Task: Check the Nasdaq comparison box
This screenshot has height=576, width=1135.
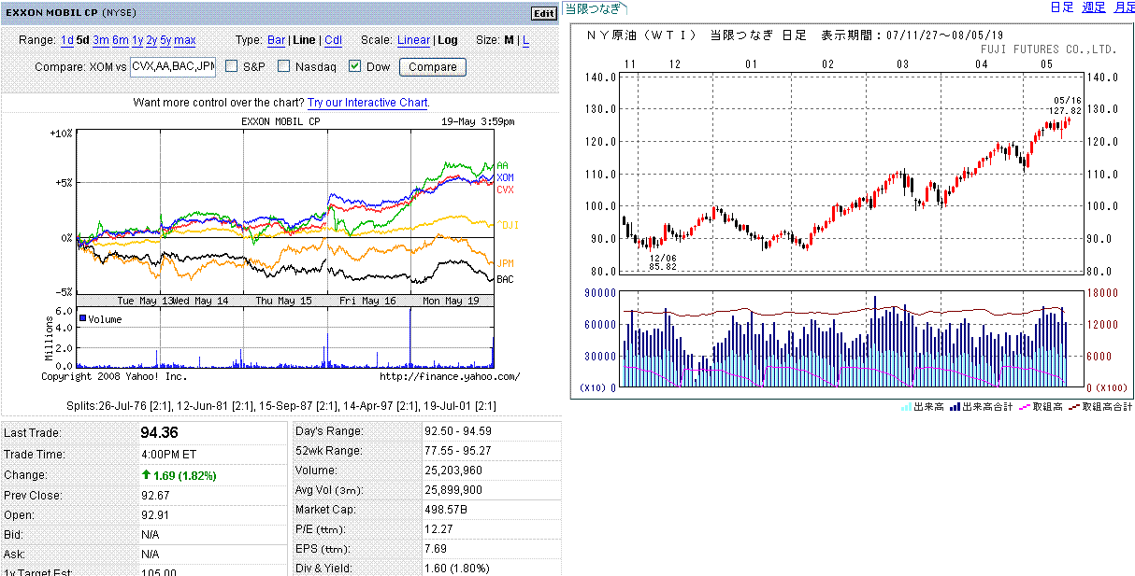Action: [x=283, y=66]
